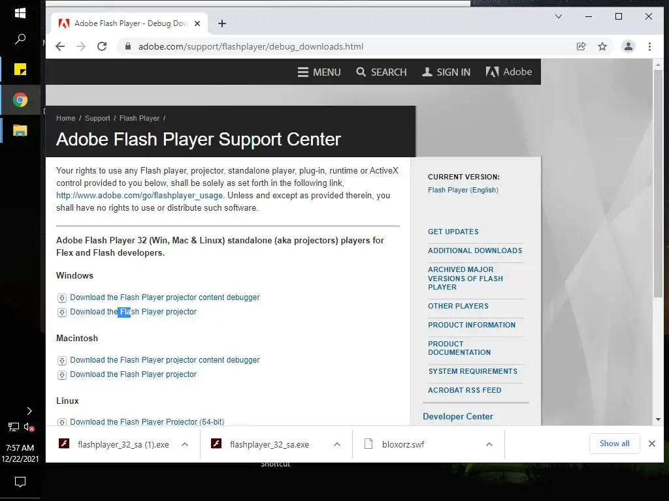
Task: Click the scrollbar up arrow
Action: click(x=658, y=65)
